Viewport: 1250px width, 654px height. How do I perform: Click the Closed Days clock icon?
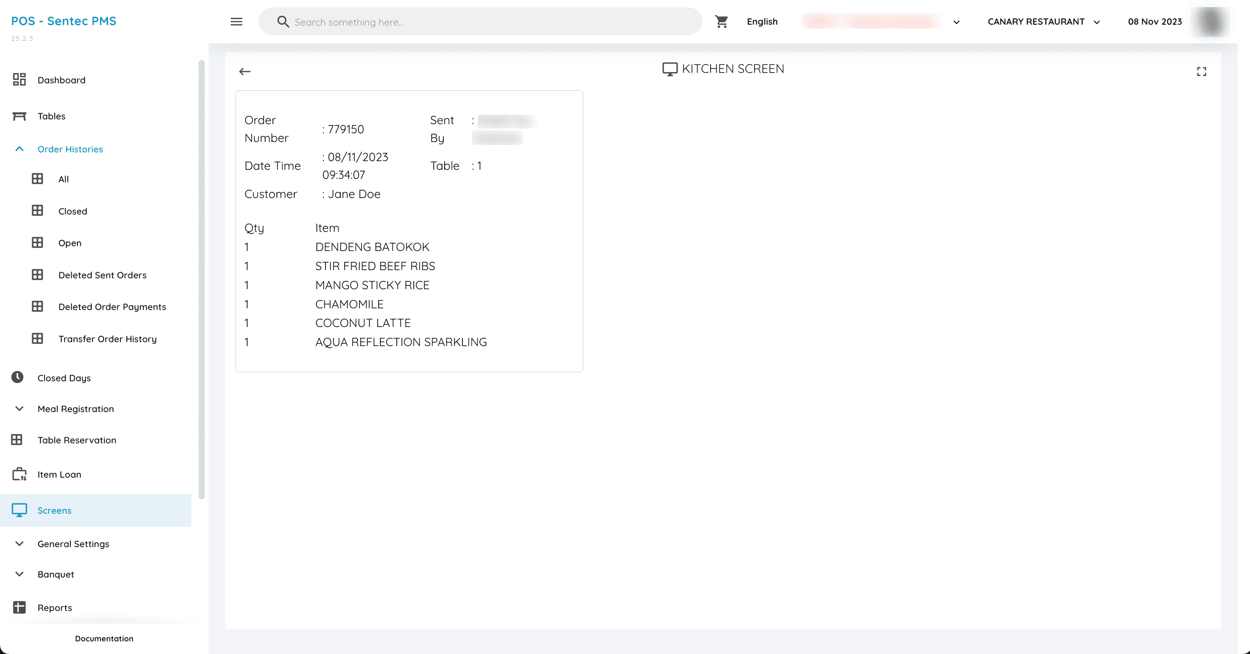click(x=17, y=377)
